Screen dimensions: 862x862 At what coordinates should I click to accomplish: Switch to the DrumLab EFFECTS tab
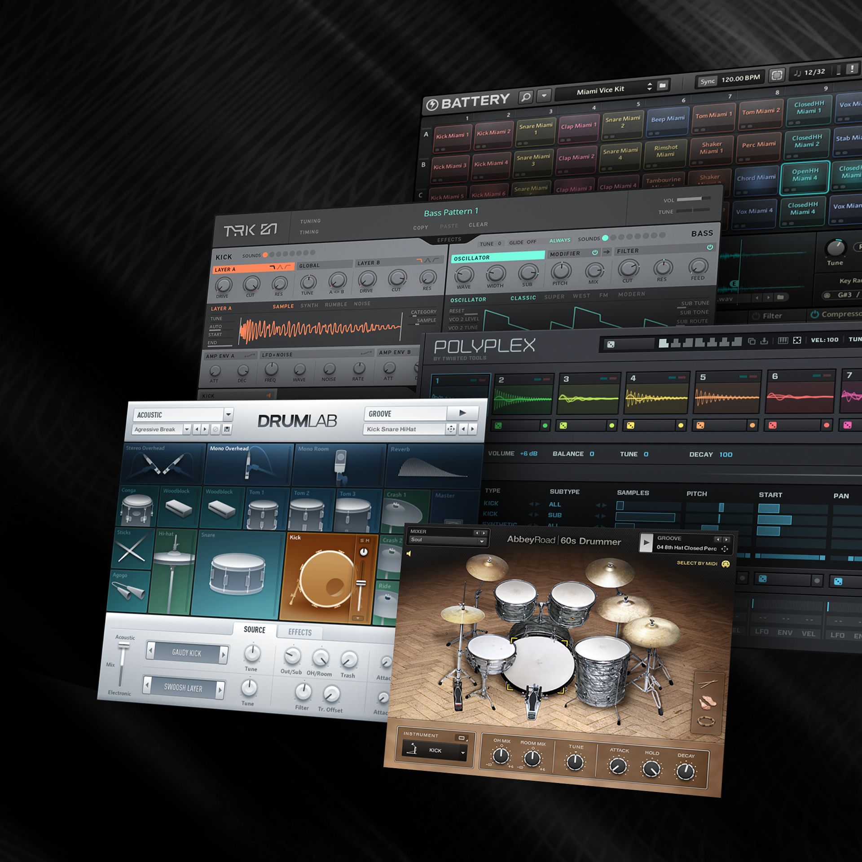click(x=299, y=632)
